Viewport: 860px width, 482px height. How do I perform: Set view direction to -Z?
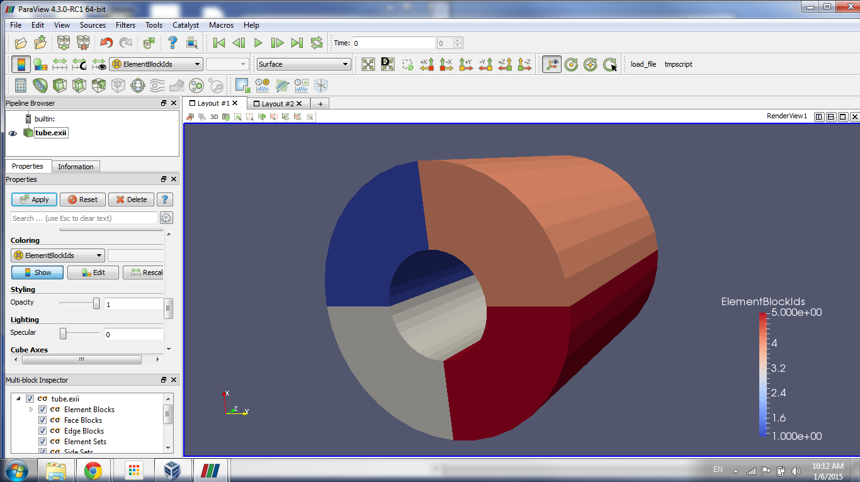point(524,64)
